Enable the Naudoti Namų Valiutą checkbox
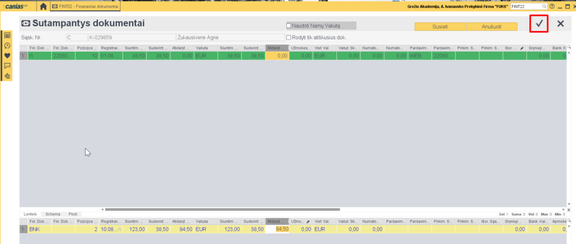Image resolution: width=576 pixels, height=244 pixels. point(289,26)
